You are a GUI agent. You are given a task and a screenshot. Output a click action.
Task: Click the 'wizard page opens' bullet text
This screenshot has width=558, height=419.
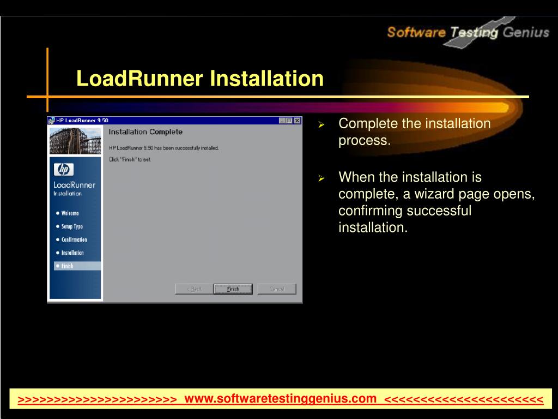[436, 202]
